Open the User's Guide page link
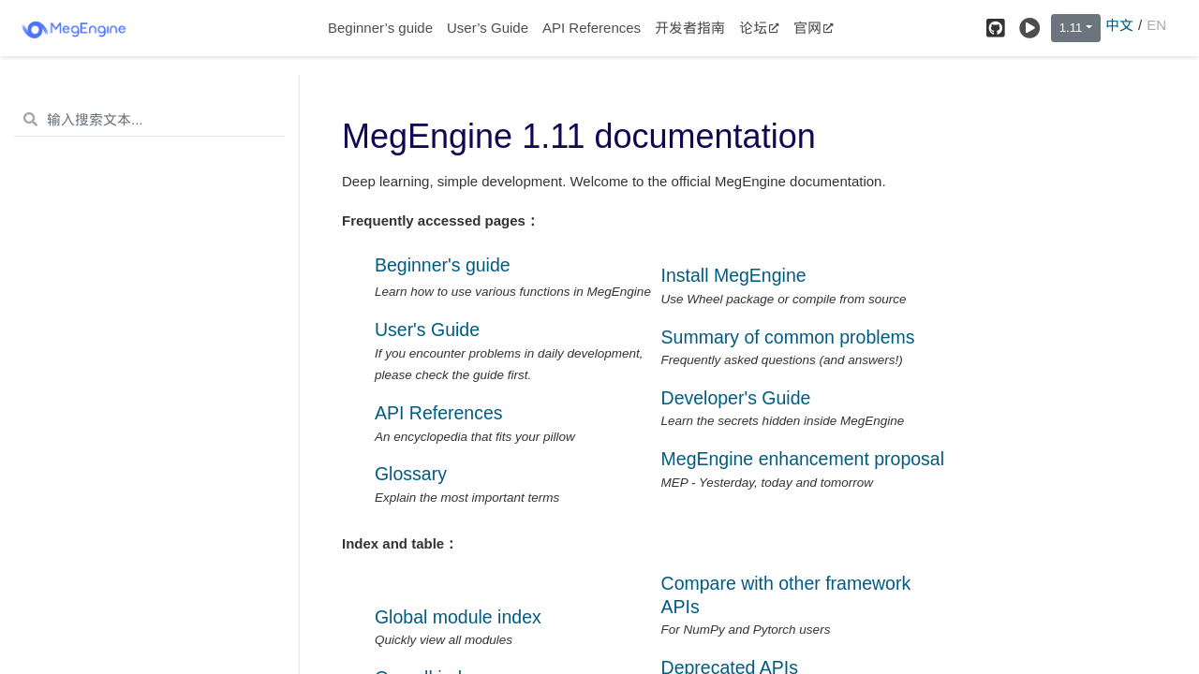1199x674 pixels. pos(427,330)
